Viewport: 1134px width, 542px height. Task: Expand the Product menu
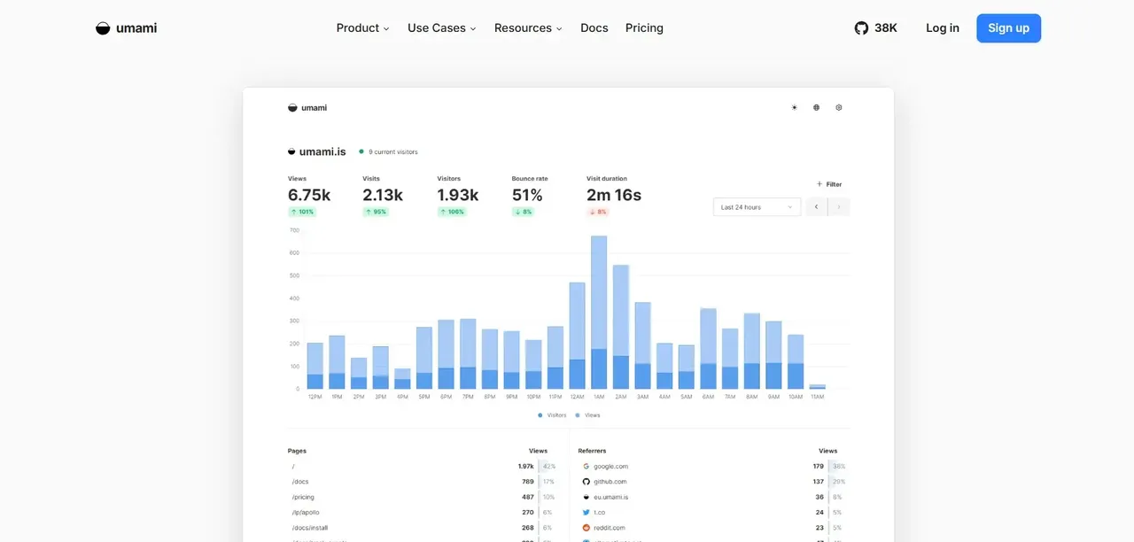point(362,28)
